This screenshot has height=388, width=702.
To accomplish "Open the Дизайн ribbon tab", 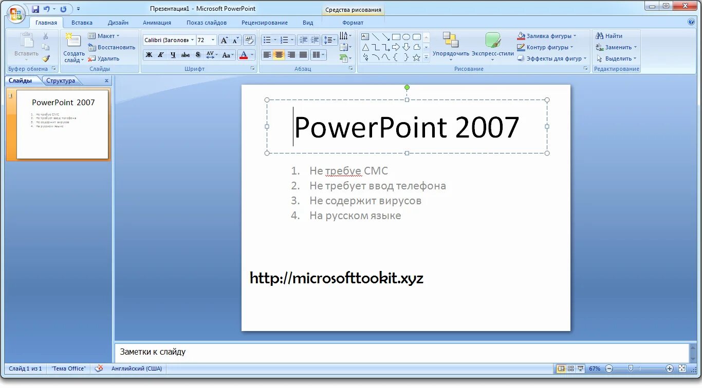I will tap(118, 23).
